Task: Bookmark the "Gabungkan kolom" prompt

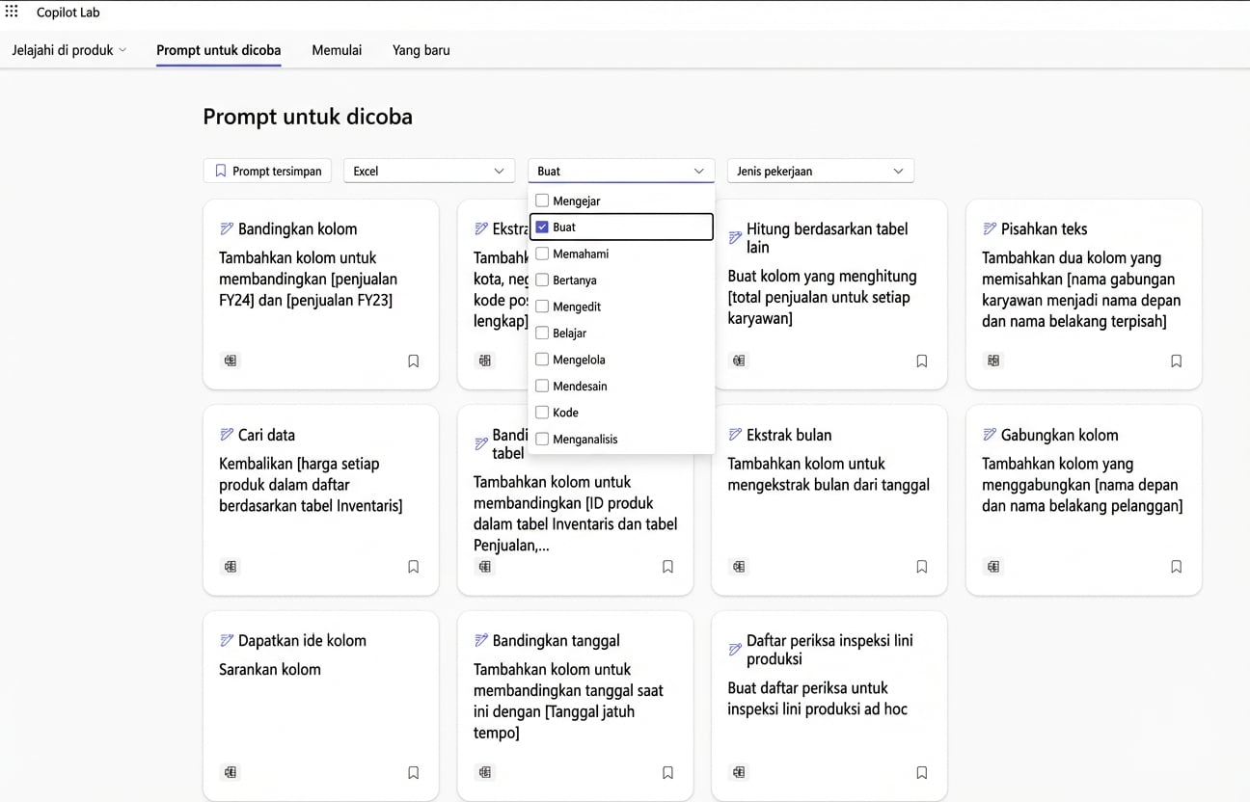Action: 1176,567
